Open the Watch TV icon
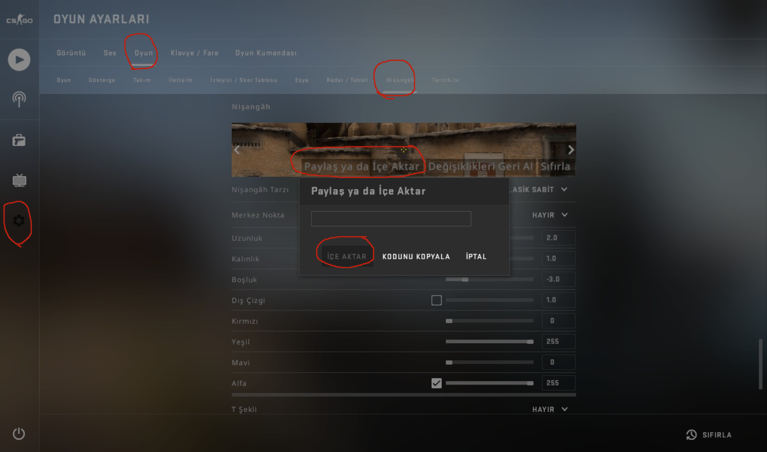The height and width of the screenshot is (452, 767). pos(19,180)
